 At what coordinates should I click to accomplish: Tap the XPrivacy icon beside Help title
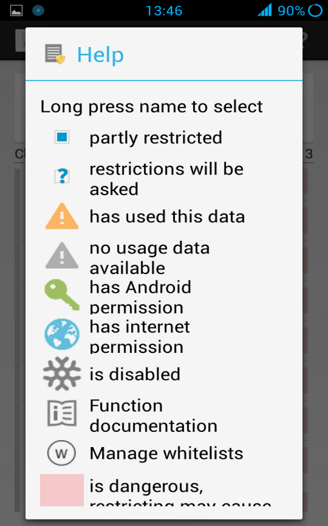[55, 54]
